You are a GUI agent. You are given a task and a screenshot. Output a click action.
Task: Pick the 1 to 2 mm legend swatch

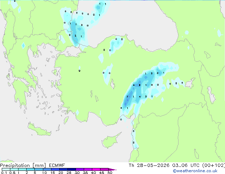(22, 169)
